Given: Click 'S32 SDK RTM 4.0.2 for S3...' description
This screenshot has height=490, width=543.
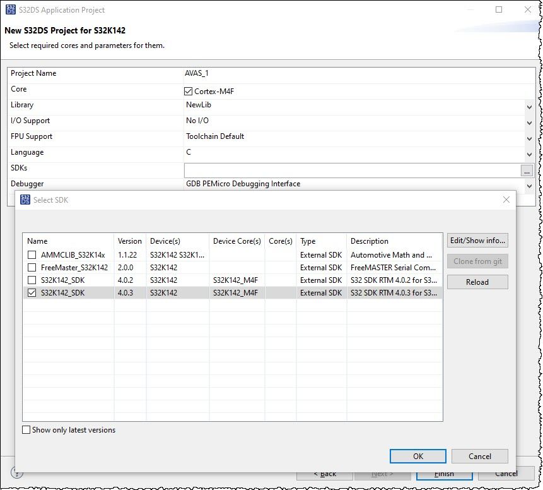Looking at the screenshot, I should (x=394, y=280).
